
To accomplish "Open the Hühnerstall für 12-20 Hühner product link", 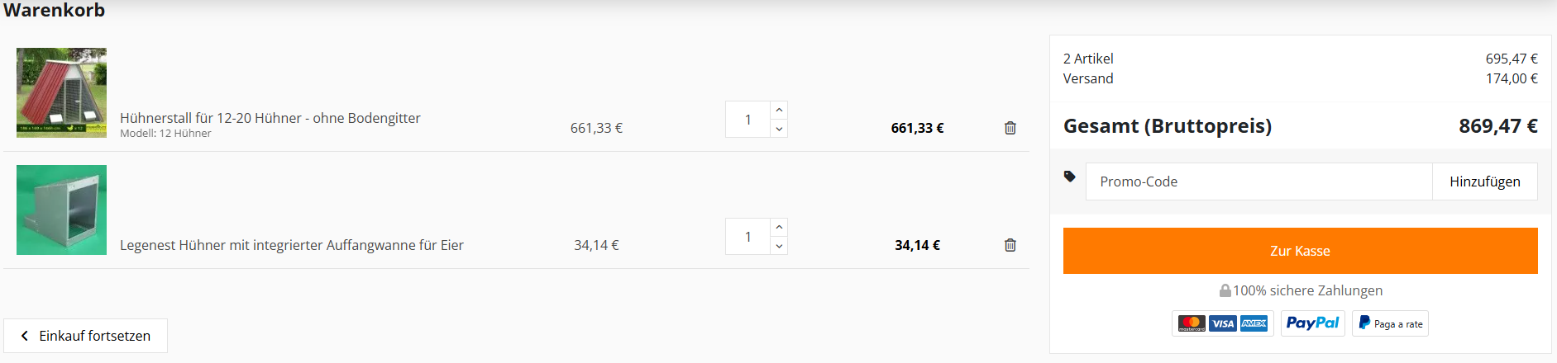I will click(x=270, y=118).
